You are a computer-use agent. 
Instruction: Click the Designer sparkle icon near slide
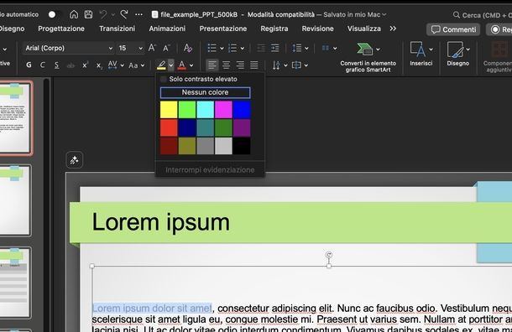[74, 160]
